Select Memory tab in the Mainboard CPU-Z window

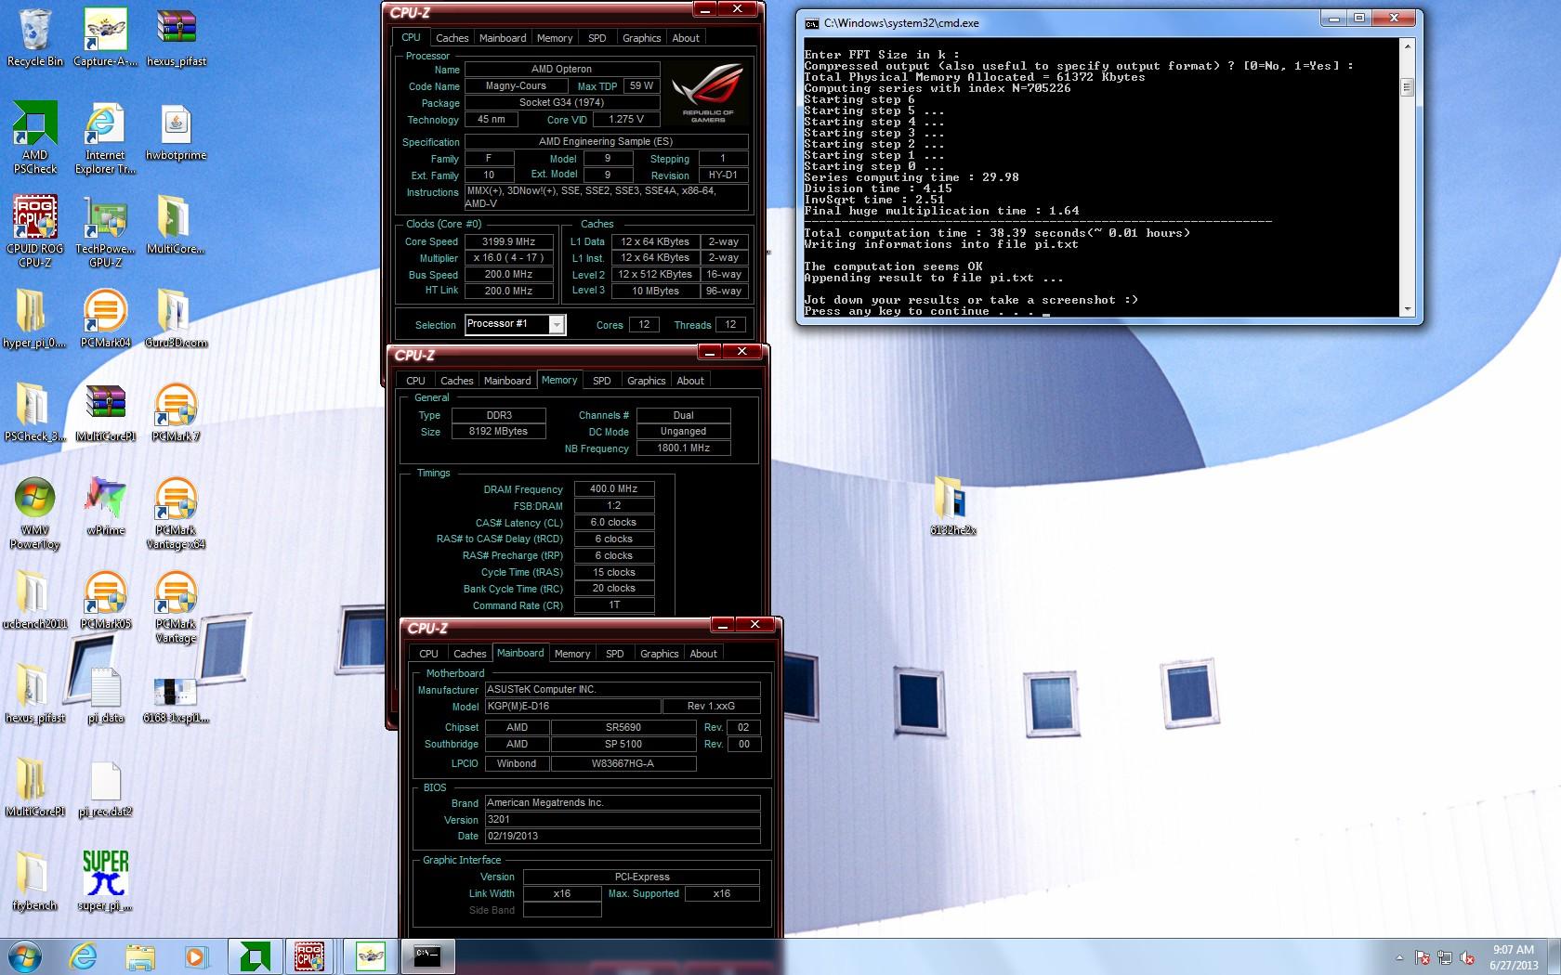572,654
